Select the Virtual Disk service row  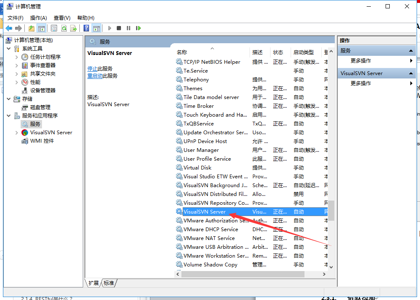pos(252,168)
